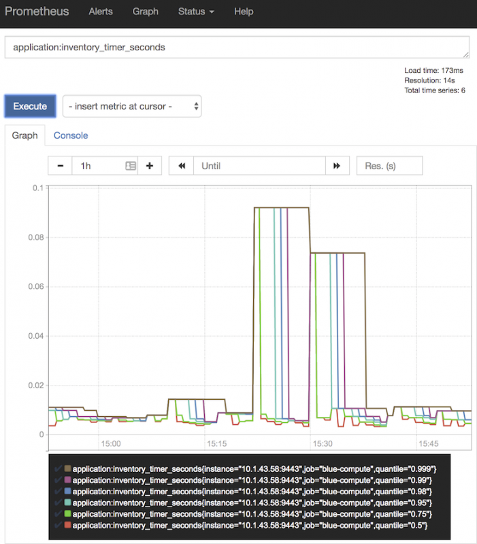
Task: Switch to the Console tab
Action: (70, 135)
